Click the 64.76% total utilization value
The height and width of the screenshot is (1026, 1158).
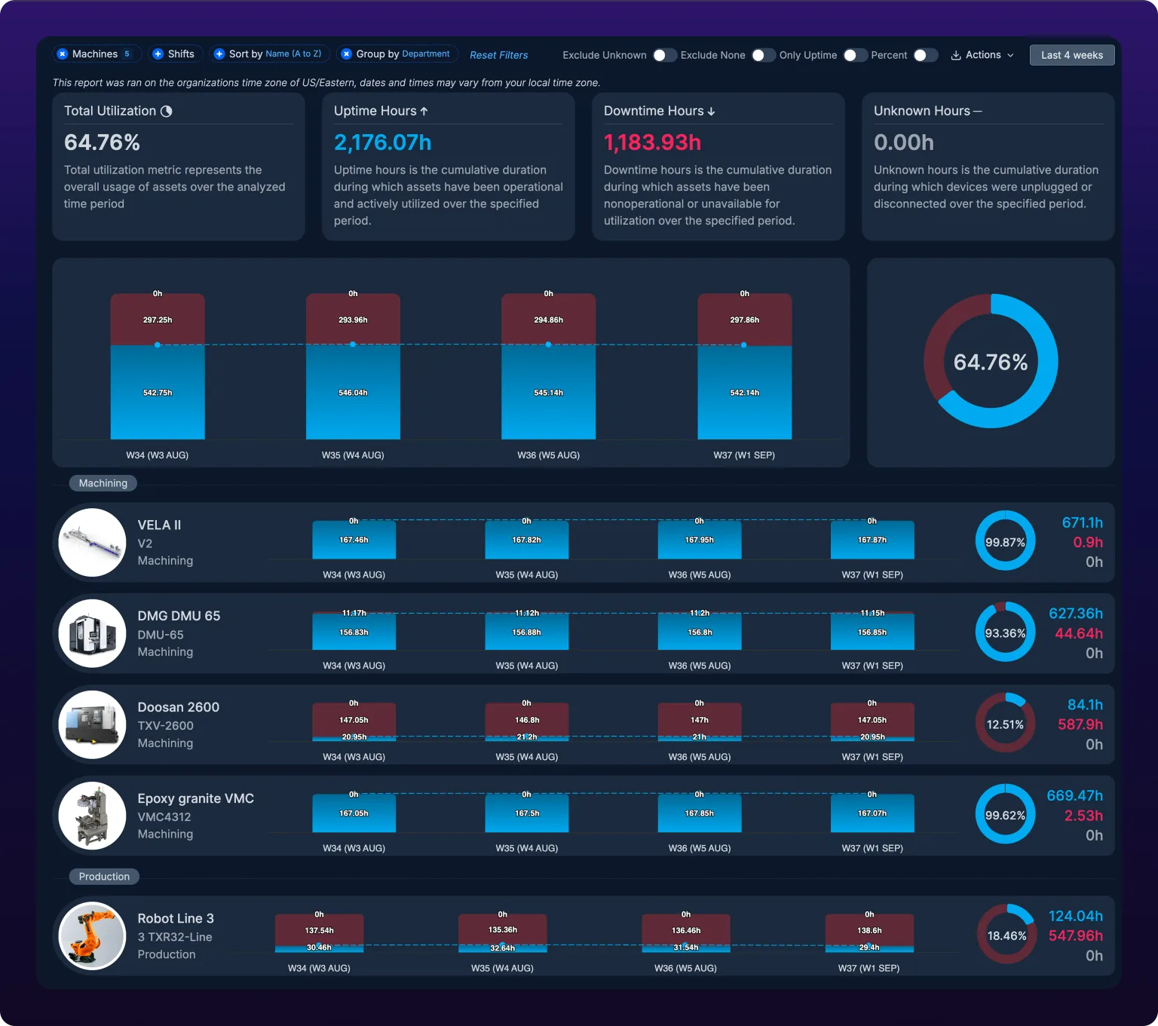(x=102, y=142)
